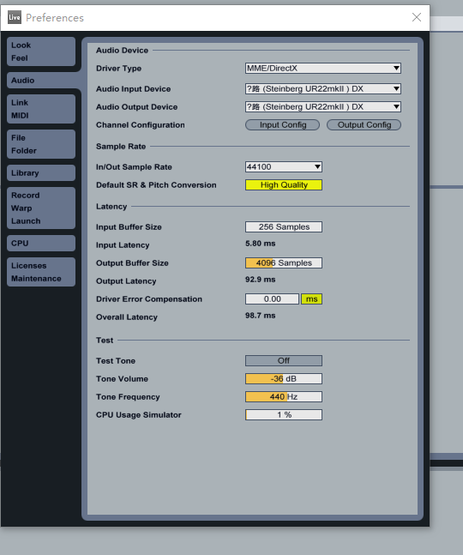Open the File Folder preferences tab

click(41, 144)
